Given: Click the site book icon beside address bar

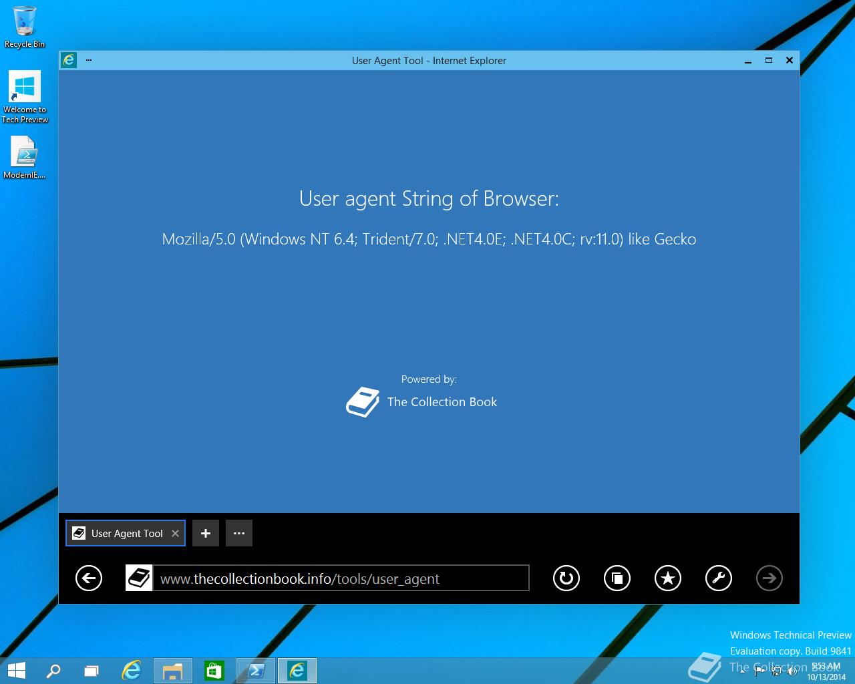Looking at the screenshot, I should click(139, 578).
